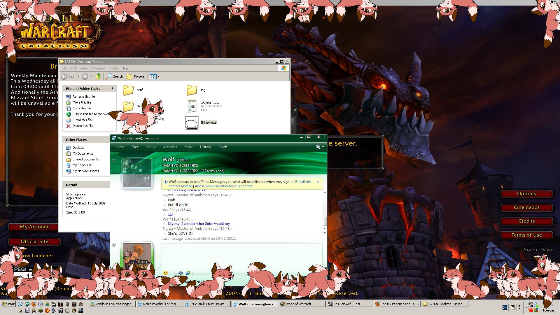This screenshot has height=315, width=560.
Task: Click the Explorer Back arrow icon
Action: click(64, 76)
